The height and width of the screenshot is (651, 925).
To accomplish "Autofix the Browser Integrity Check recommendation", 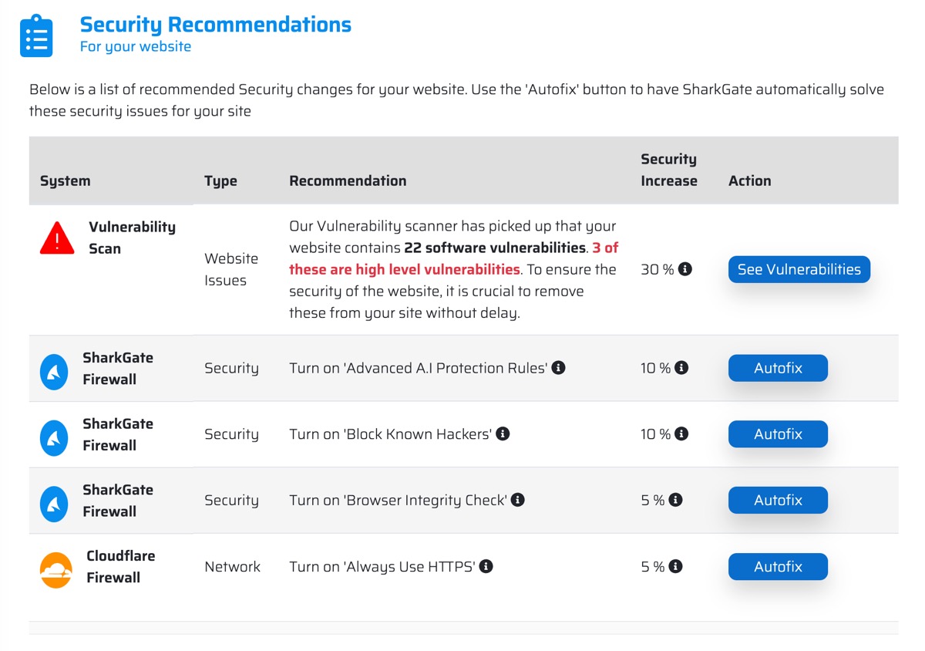I will tap(778, 500).
